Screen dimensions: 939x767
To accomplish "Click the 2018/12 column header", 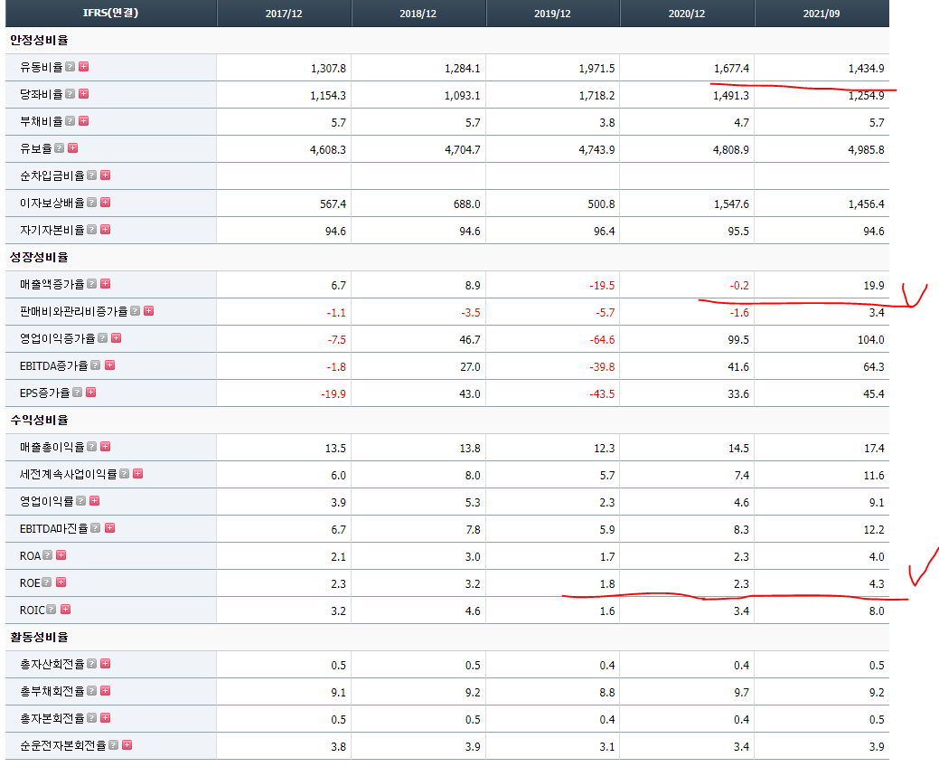I will pos(418,14).
